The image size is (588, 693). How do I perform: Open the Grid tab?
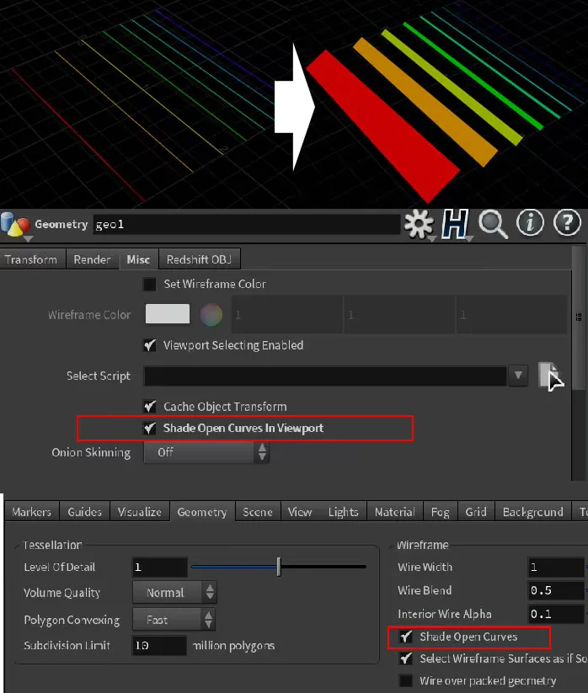476,512
